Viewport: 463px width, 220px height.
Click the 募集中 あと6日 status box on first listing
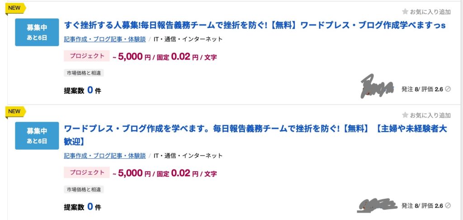pyautogui.click(x=37, y=32)
